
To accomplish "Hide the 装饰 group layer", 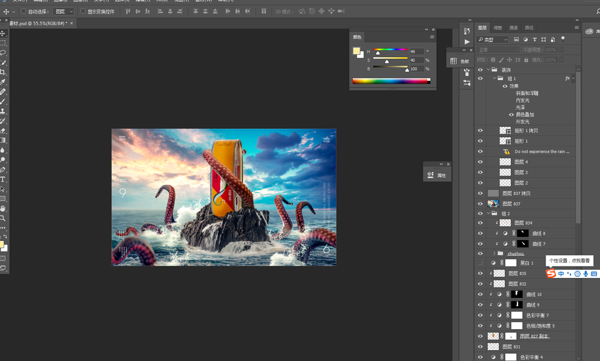I will click(480, 70).
